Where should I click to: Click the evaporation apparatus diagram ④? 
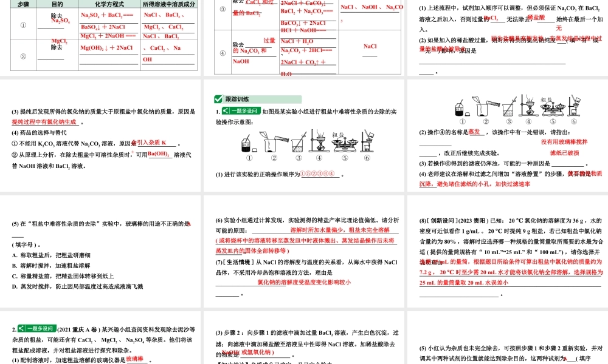tap(319, 141)
